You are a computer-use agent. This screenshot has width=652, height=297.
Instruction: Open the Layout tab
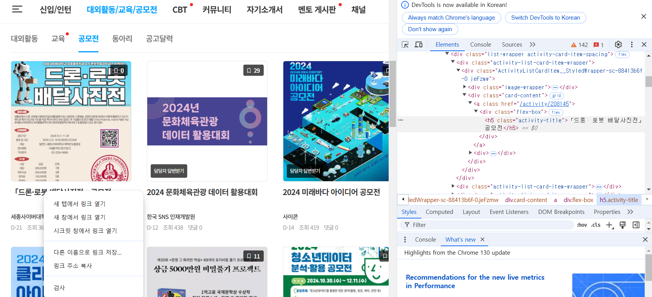pos(471,212)
